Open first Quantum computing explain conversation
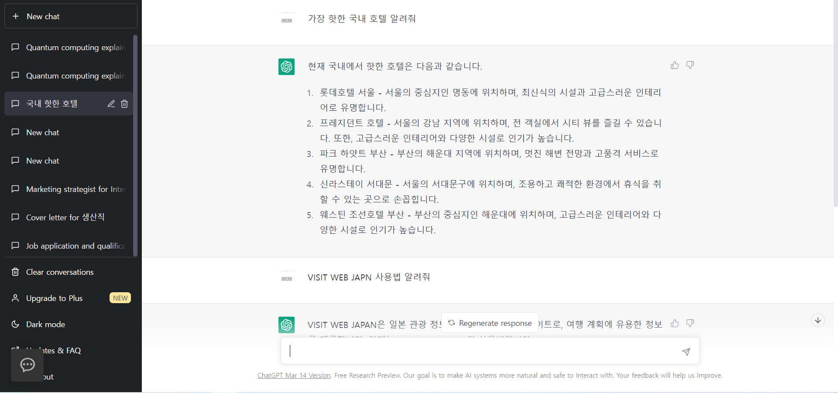This screenshot has height=393, width=838. pyautogui.click(x=69, y=47)
